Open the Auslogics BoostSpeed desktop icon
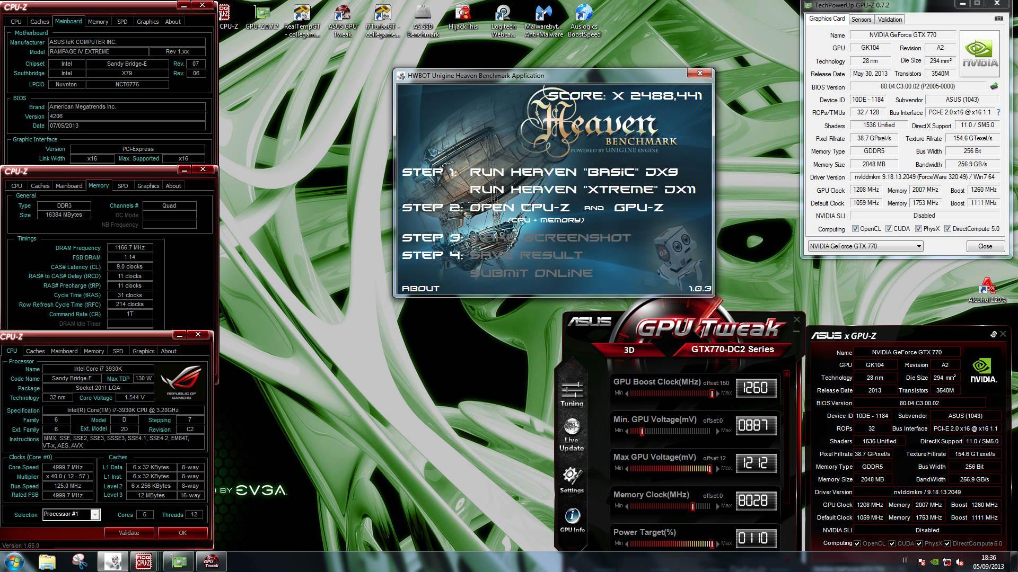This screenshot has width=1018, height=572. point(584,21)
